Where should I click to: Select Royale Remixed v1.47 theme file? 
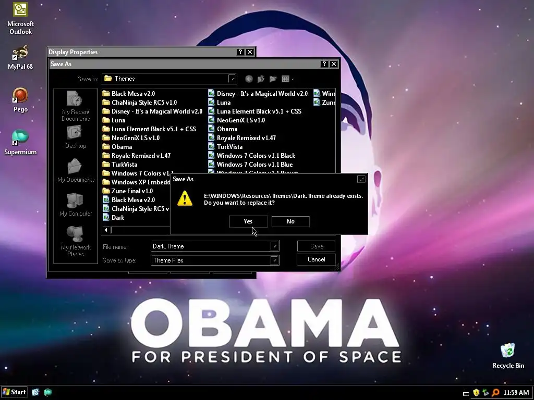pos(242,137)
